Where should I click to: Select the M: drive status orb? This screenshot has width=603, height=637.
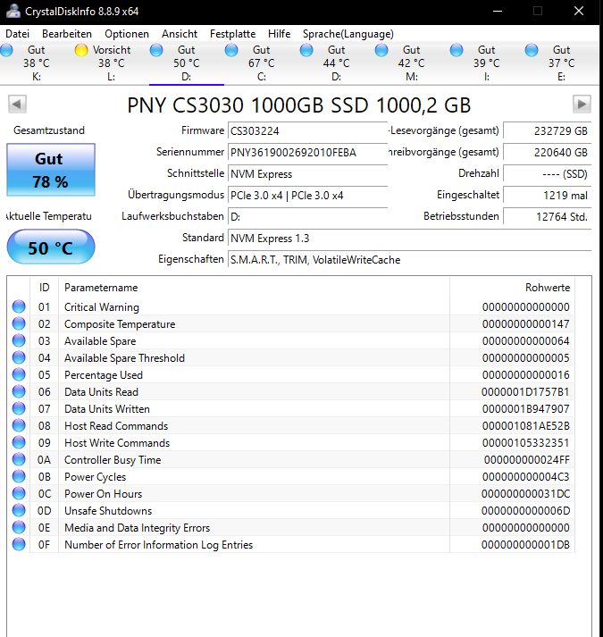click(381, 50)
